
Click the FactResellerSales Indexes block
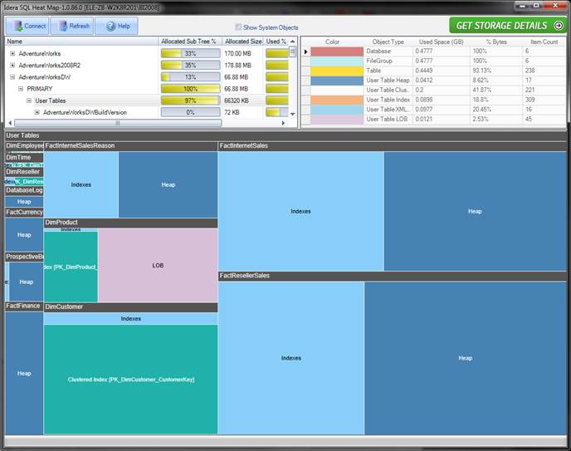(x=291, y=358)
